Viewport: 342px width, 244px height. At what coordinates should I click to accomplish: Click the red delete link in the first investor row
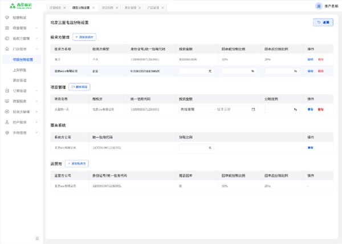pos(320,59)
